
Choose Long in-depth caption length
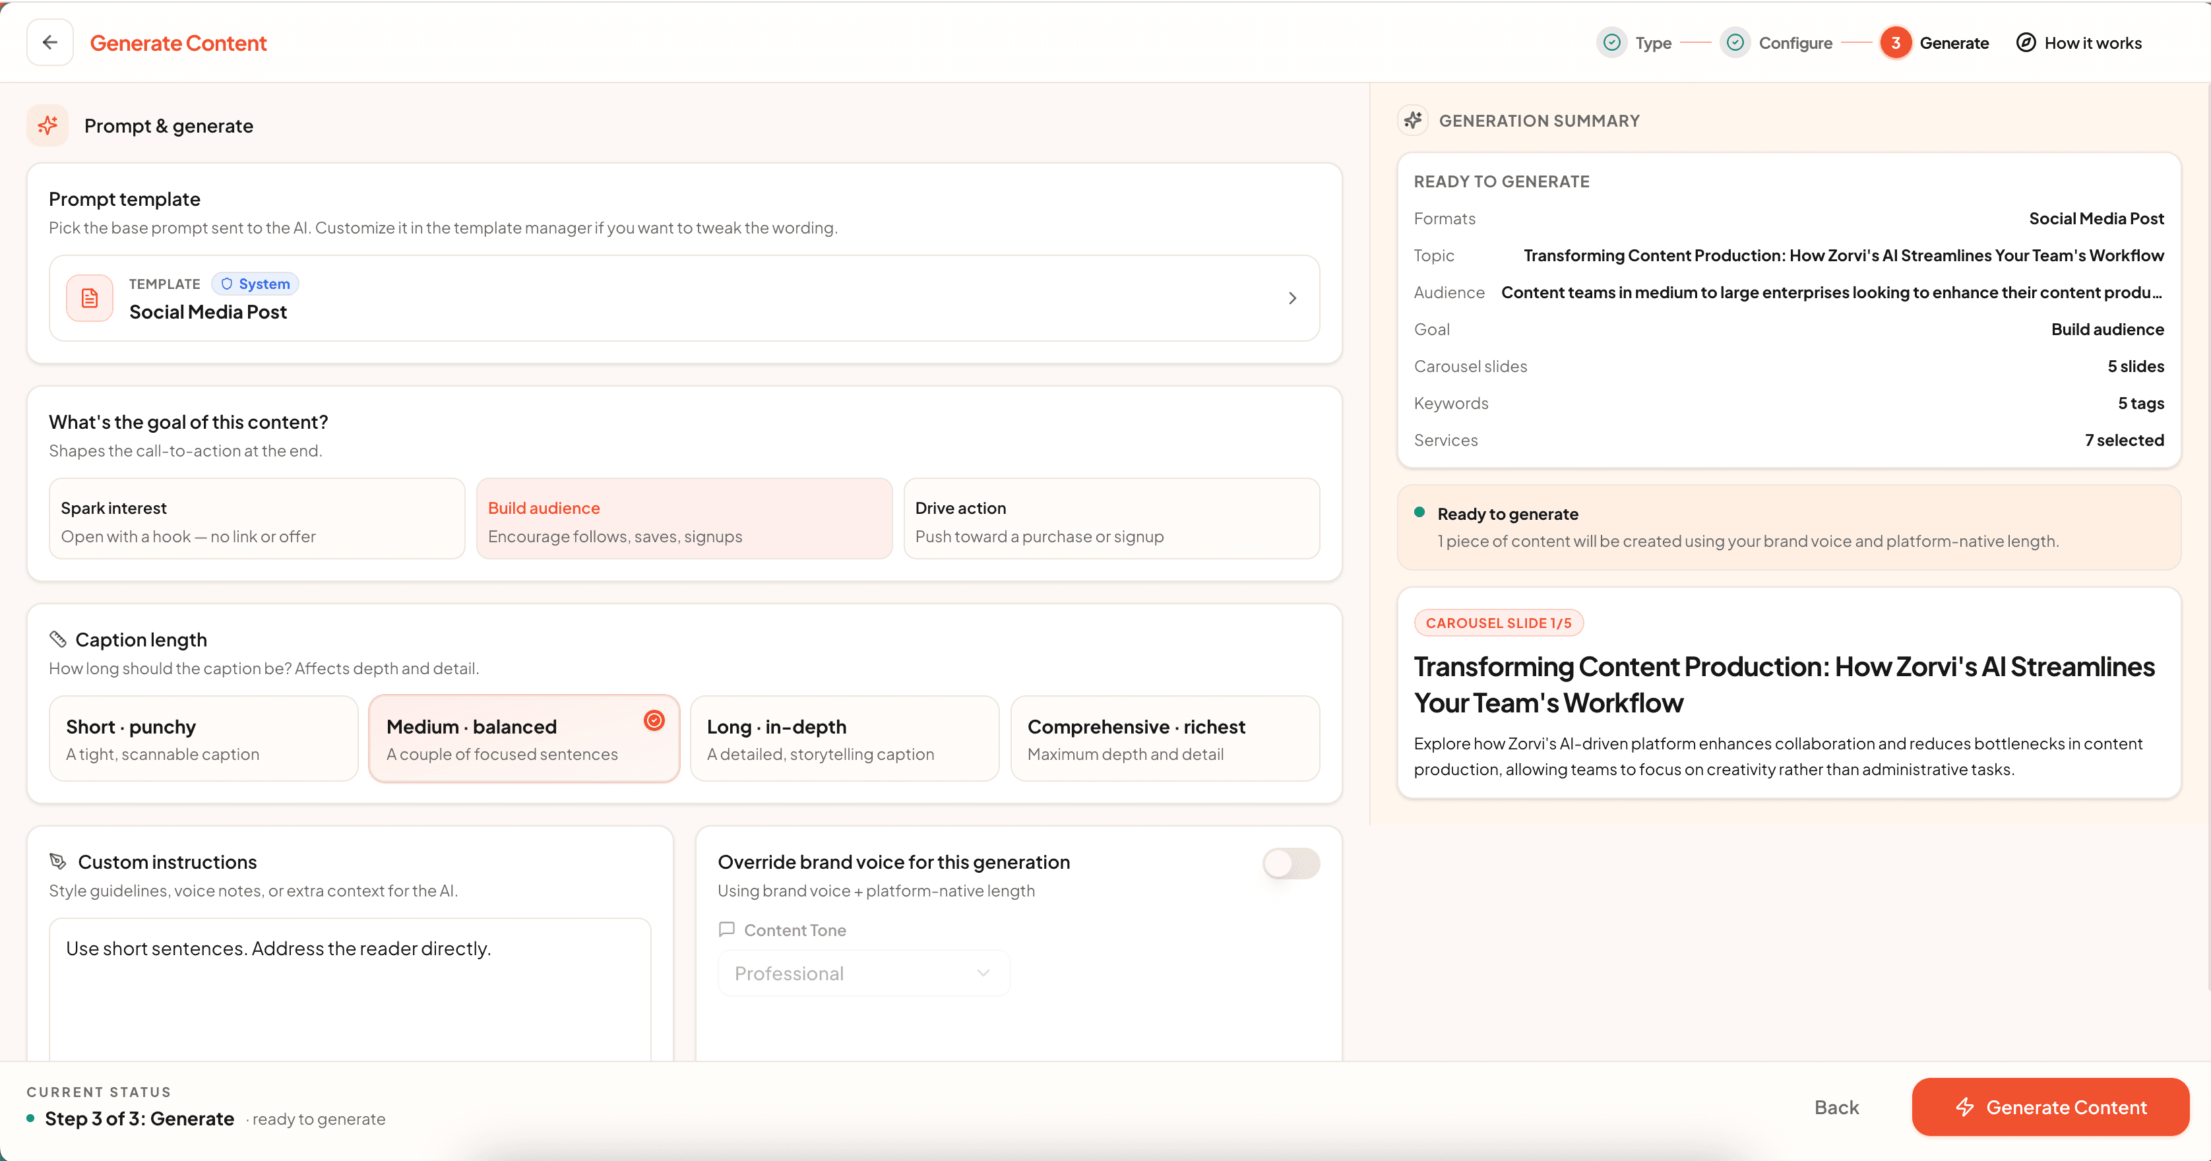(x=844, y=739)
